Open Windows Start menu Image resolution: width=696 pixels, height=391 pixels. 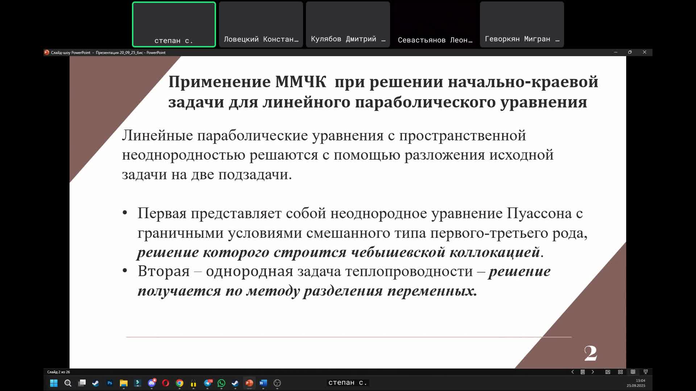[x=54, y=383]
